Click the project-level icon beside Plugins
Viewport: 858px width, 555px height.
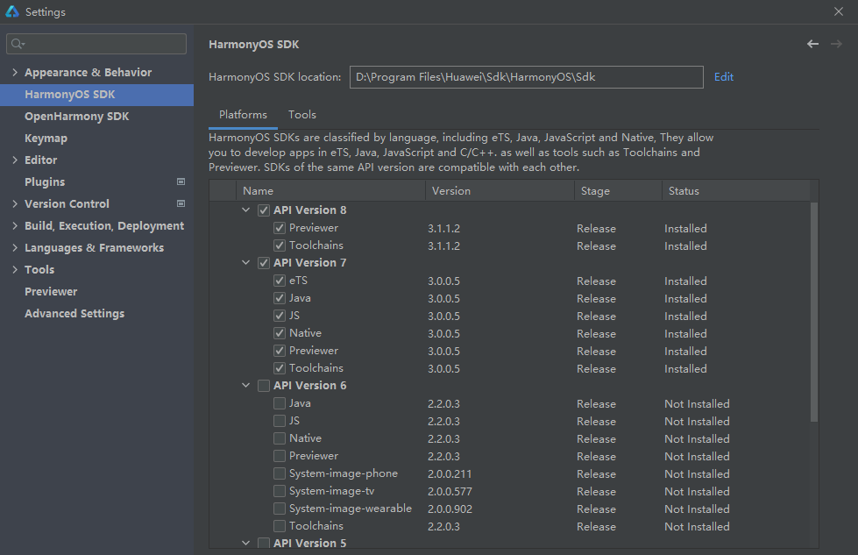(181, 181)
